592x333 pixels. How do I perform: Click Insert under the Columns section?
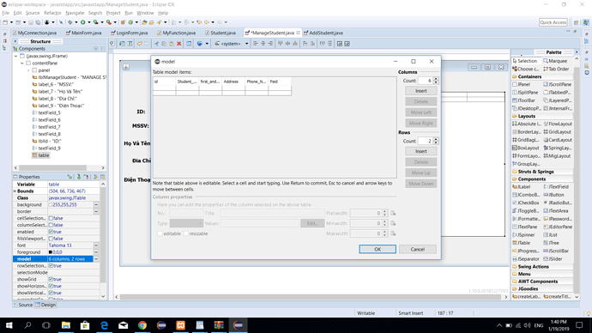click(x=421, y=91)
